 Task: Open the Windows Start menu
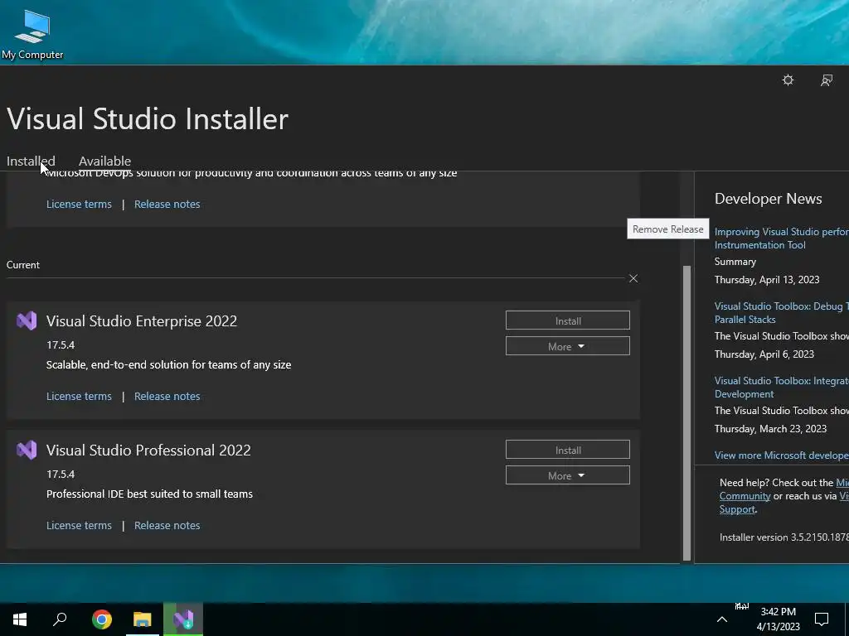(x=20, y=619)
